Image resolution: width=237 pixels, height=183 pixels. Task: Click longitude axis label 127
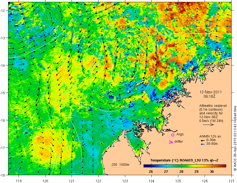(231, 181)
